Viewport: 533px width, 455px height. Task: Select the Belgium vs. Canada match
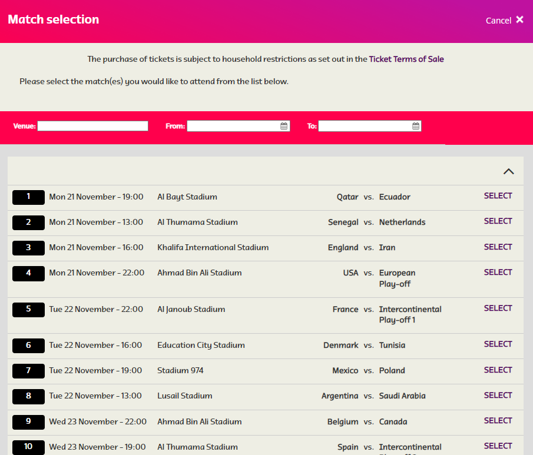coord(498,421)
